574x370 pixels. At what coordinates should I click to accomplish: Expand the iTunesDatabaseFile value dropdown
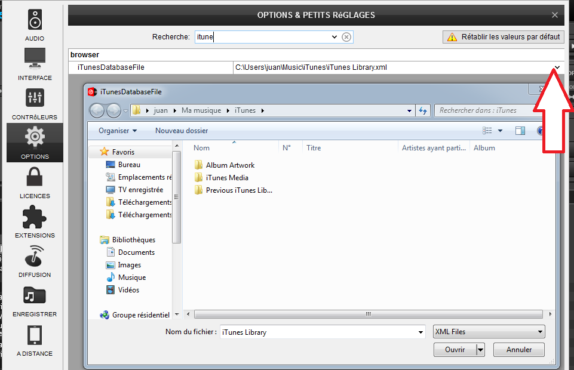pos(557,67)
